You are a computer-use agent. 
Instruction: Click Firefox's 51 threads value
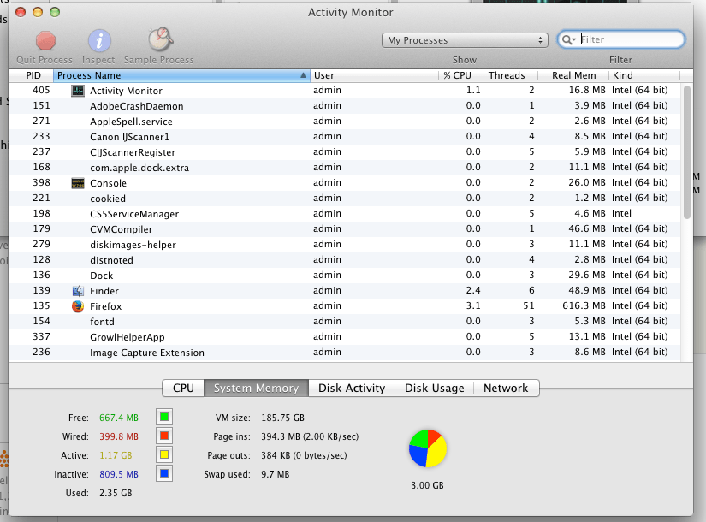point(529,305)
